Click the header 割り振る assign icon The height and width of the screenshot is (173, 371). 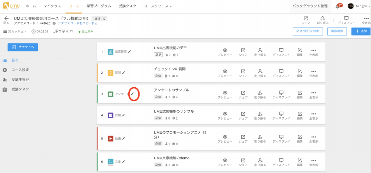pyautogui.click(x=323, y=20)
